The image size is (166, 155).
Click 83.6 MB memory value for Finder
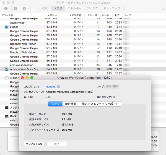pos(52,27)
